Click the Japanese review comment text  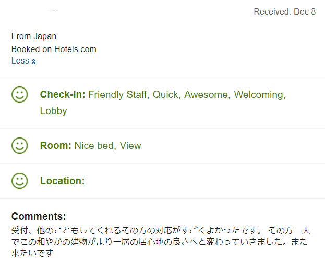[x=161, y=242]
